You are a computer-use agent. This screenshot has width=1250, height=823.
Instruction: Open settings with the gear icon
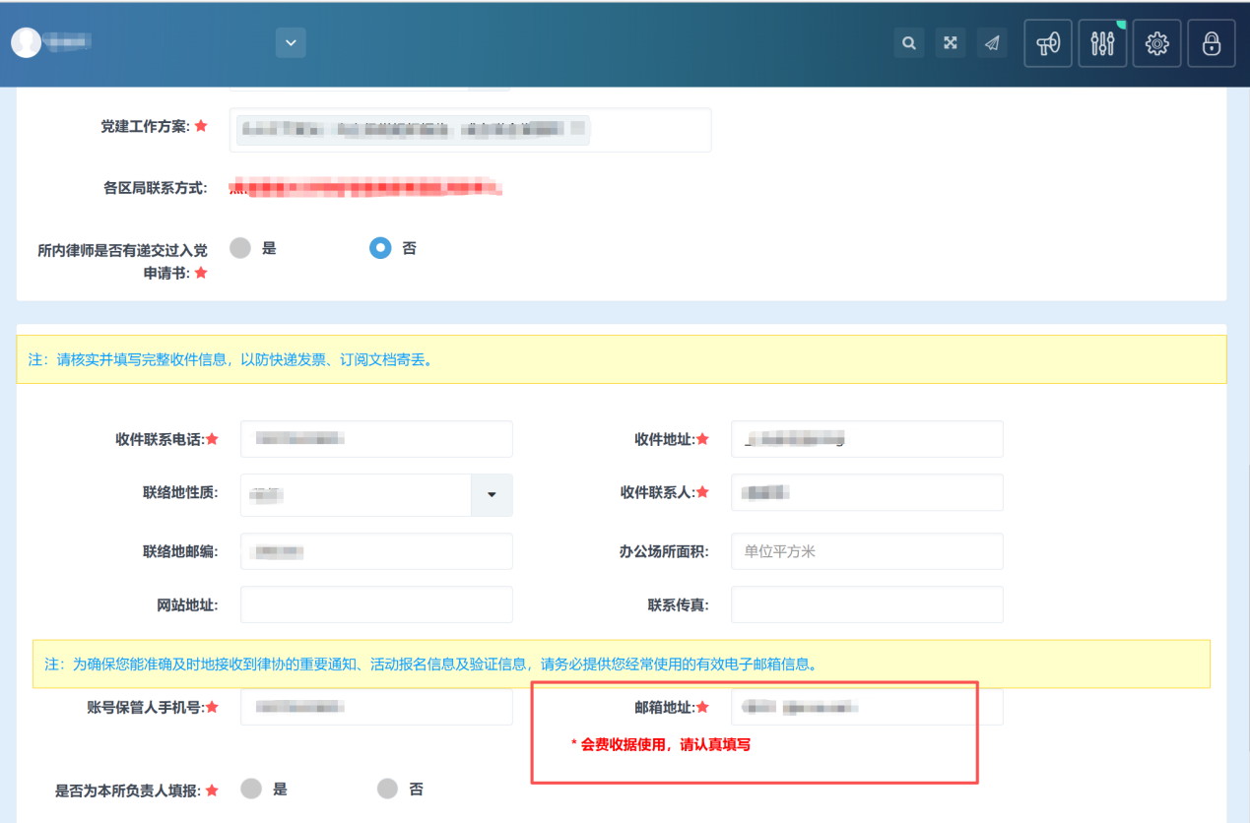coord(1156,43)
